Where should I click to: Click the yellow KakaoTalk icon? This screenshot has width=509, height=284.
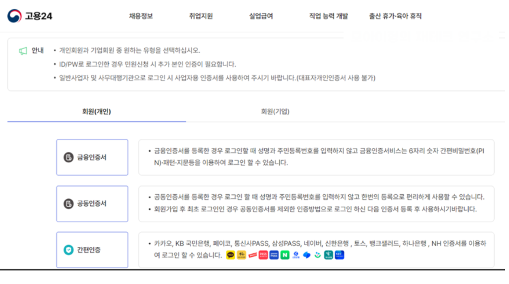(231, 255)
